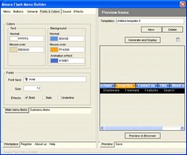Viewport: 187px width, 155px height.
Task: Click Search submenu item in preview
Action: (169, 90)
